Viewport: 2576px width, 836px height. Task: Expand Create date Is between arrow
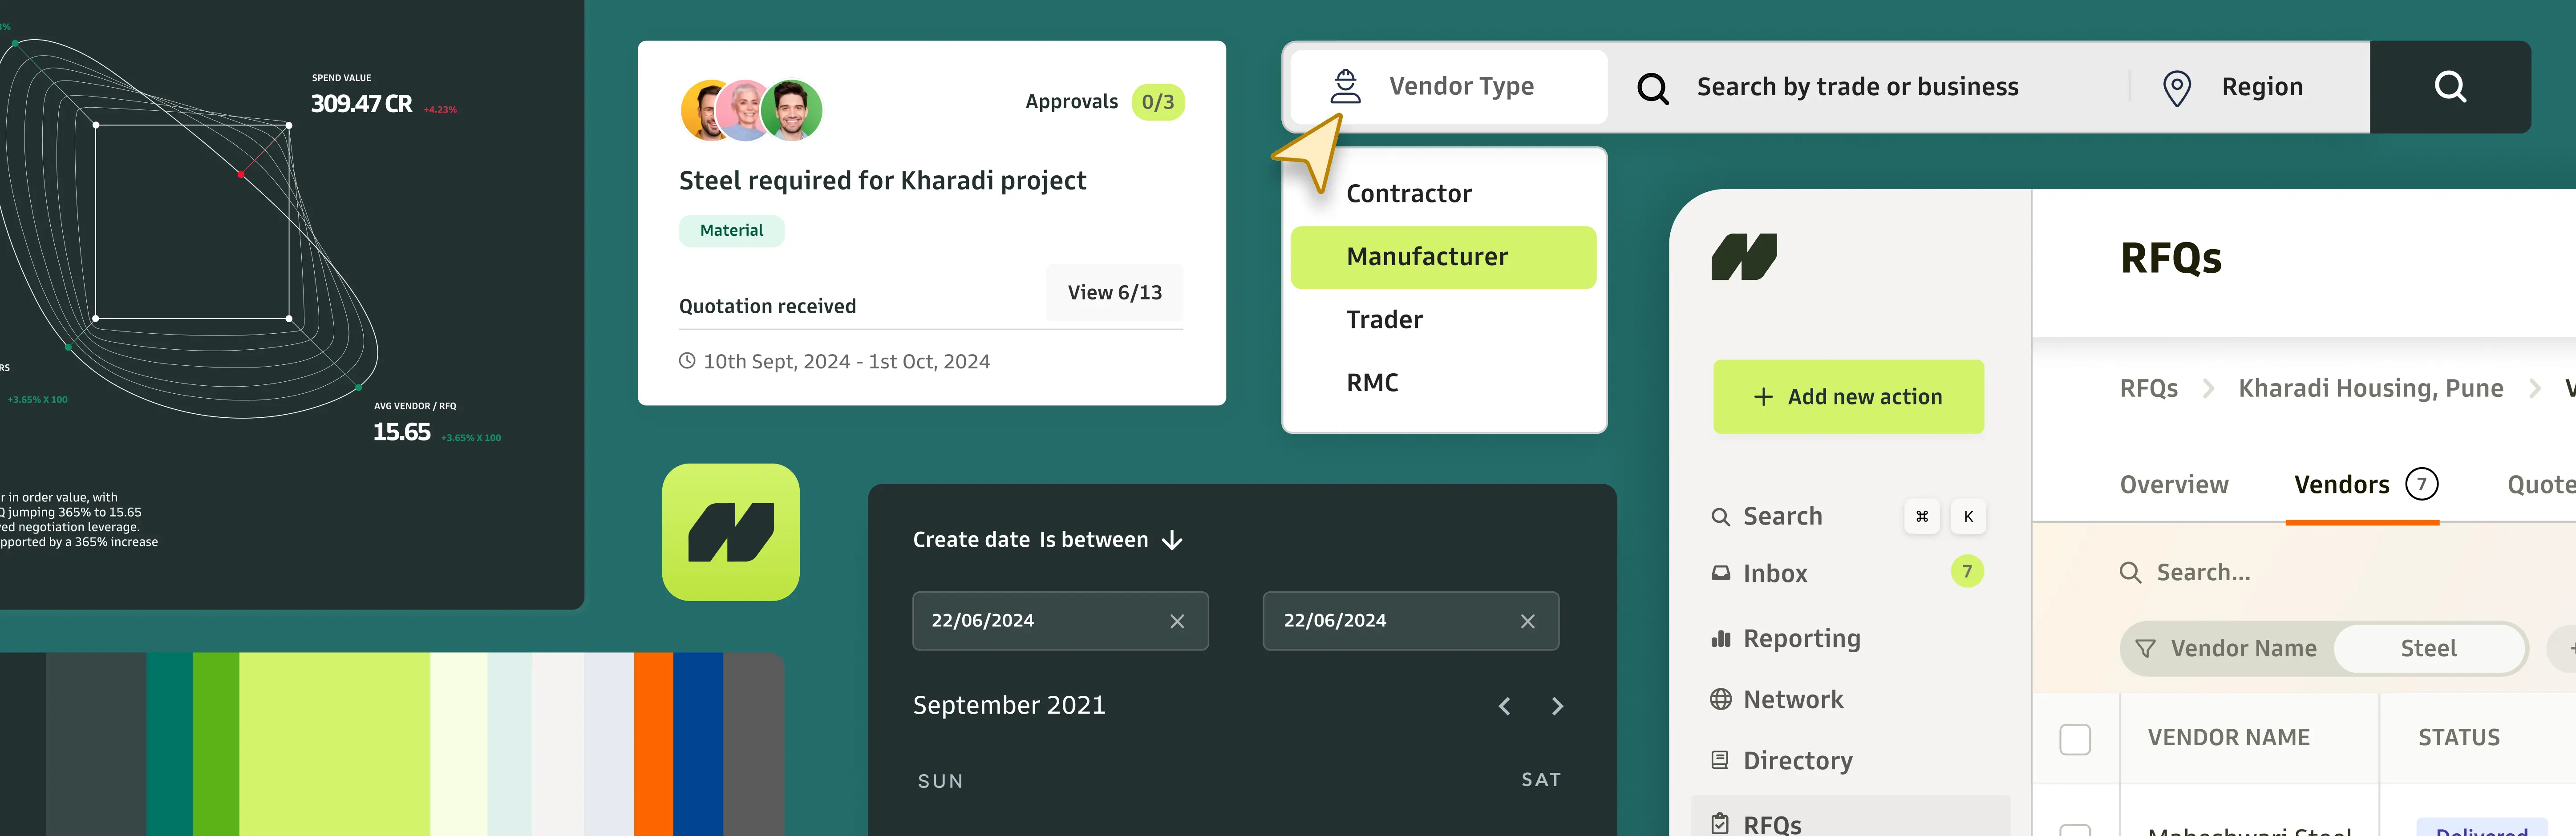1172,541
